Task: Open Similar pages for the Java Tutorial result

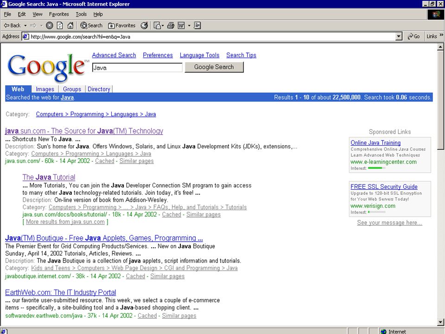Action: [203, 215]
